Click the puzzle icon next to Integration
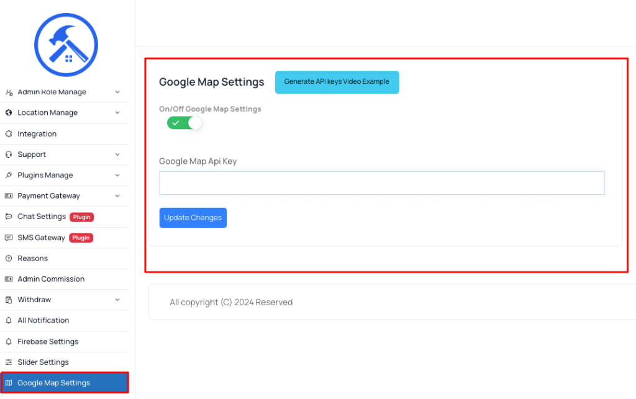636x399 pixels. (9, 133)
